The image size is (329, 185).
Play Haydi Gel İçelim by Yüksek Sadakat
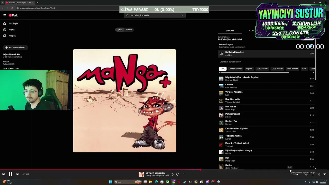point(266,101)
